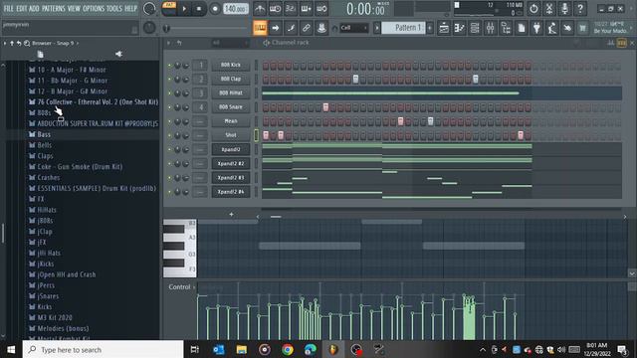
Task: Enable typing keyboard to piano icon
Action: click(x=260, y=28)
